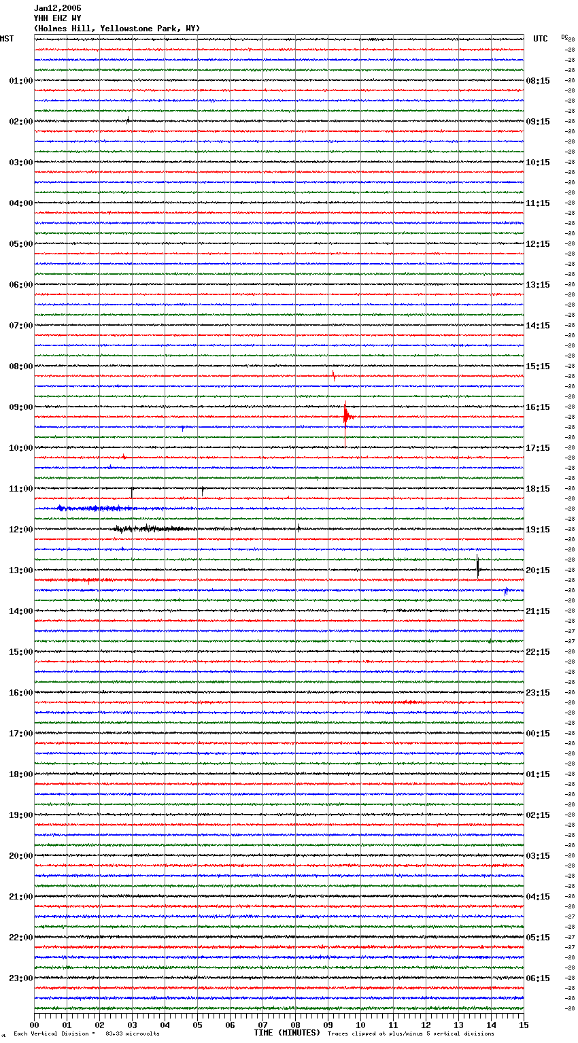Click the 14:15 UTC time label

(538, 326)
